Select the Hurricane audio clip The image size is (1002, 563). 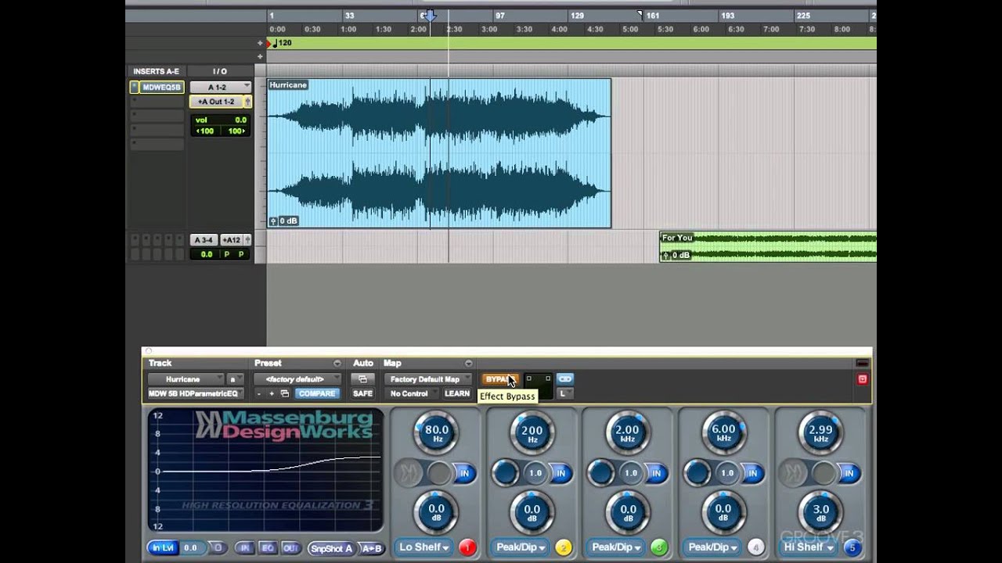coord(438,153)
